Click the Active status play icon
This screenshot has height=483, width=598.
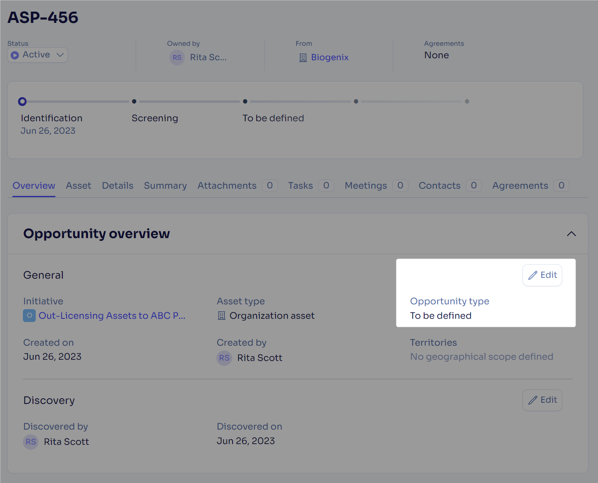click(x=15, y=55)
